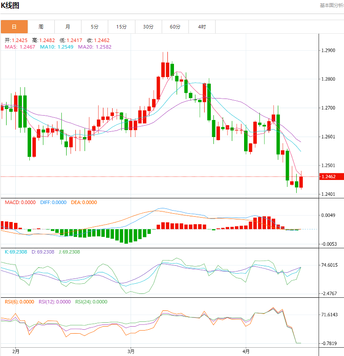Open the 基本面分析 link
Viewport: 344px width, 356px height.
(x=331, y=6)
